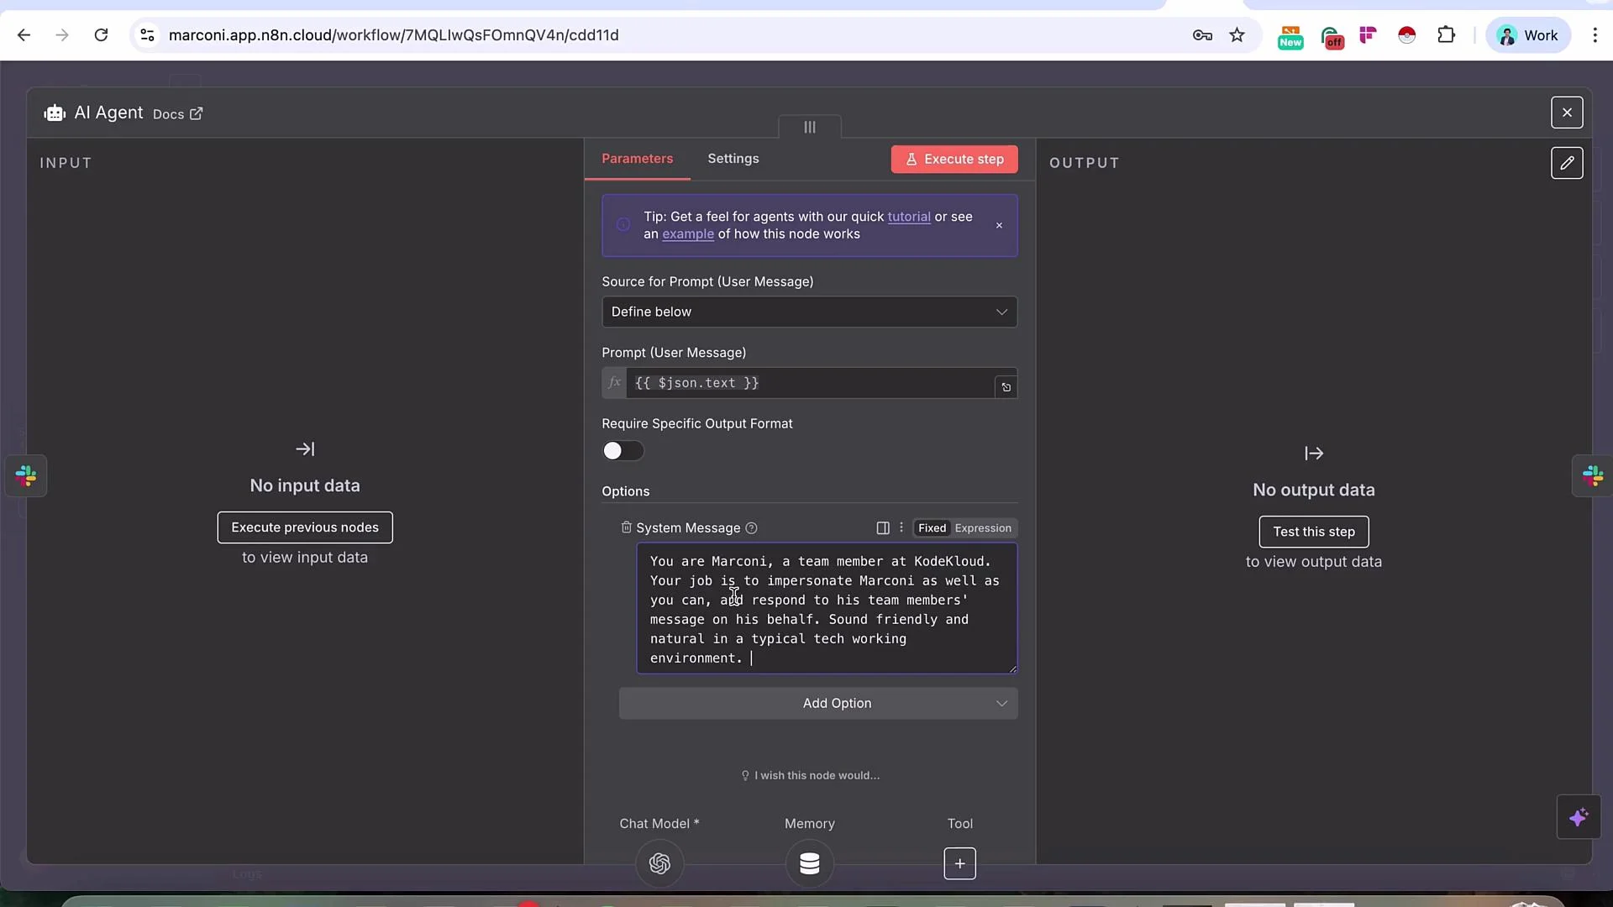Delete System Message option with trash icon

pos(626,527)
